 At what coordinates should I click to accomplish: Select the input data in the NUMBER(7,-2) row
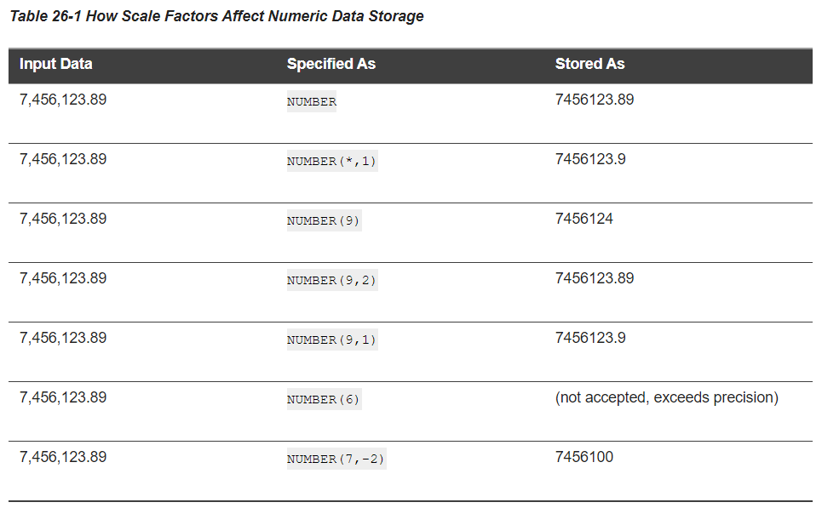tap(63, 457)
